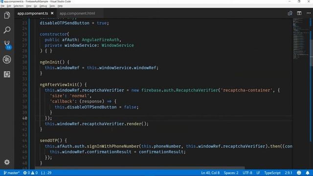Change the LF line ending
Screen dimensions: 313x176
(258, 173)
